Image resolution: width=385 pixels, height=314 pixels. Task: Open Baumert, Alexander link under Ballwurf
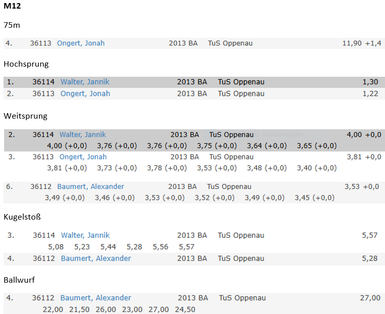click(x=96, y=298)
